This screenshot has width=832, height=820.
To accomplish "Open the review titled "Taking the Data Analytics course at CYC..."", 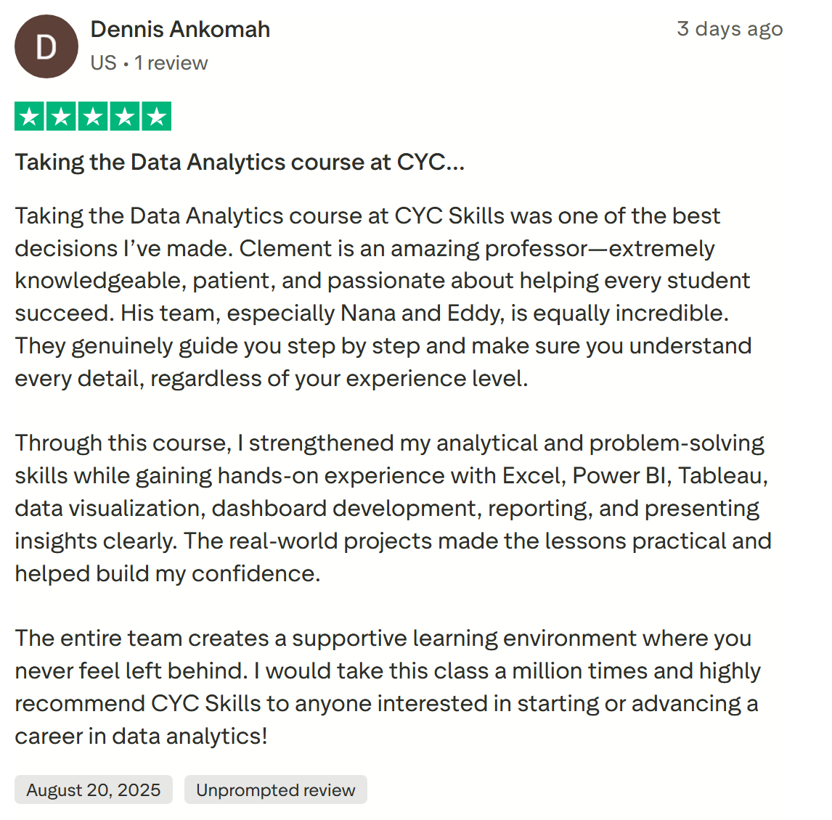I will [x=240, y=163].
